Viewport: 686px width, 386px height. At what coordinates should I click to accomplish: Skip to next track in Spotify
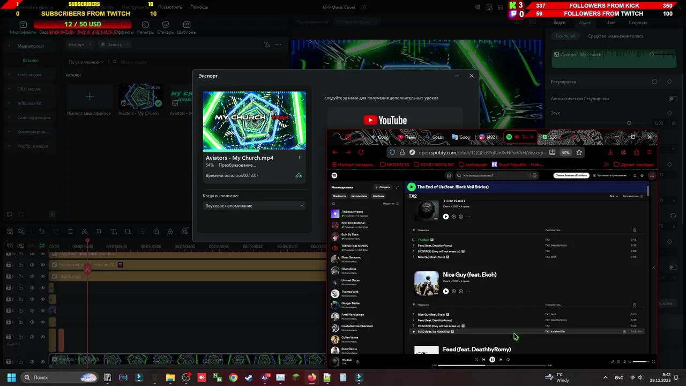[501, 360]
